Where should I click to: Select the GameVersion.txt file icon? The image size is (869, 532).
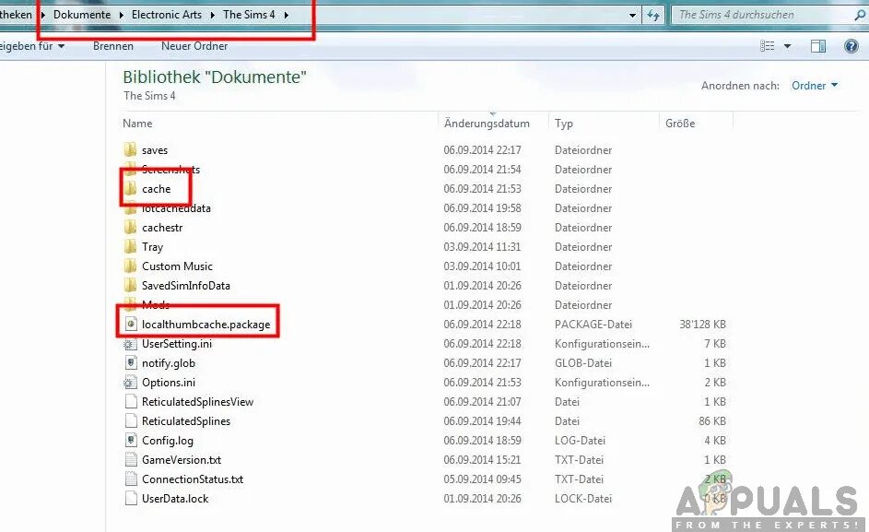[x=131, y=460]
